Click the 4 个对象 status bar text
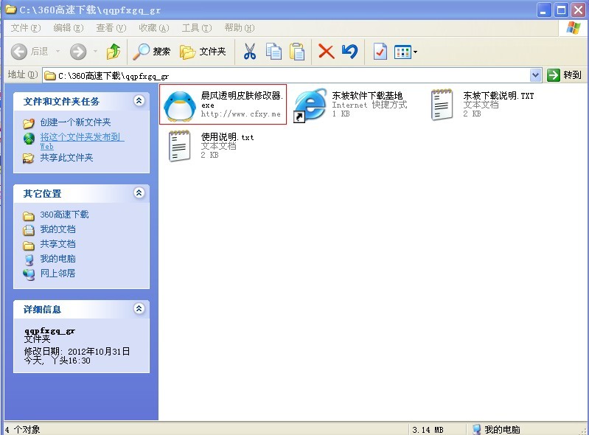The height and width of the screenshot is (435, 589). 23,429
